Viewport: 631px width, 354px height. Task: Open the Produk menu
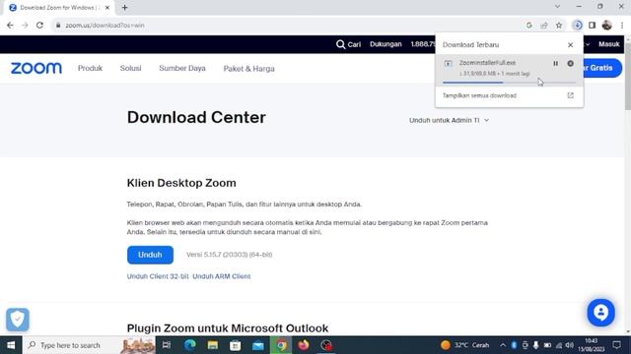[90, 68]
